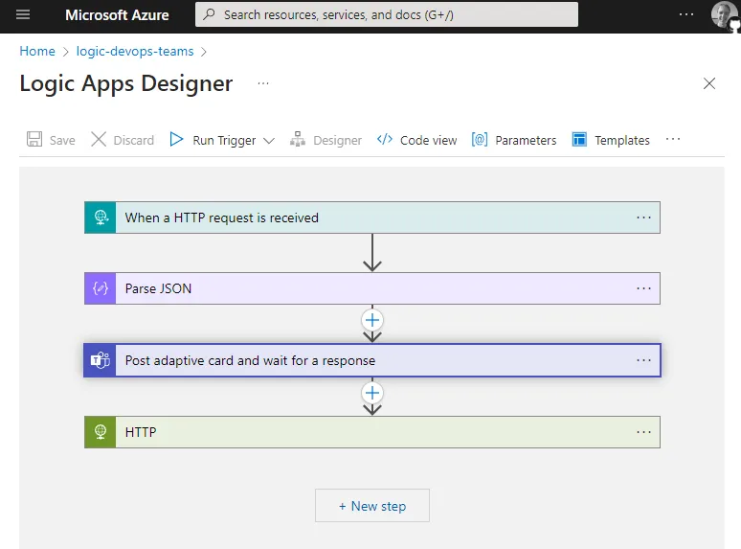
Task: Open the Parameters pane
Action: (514, 140)
